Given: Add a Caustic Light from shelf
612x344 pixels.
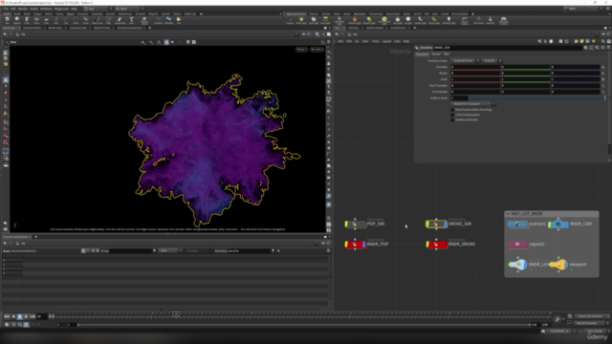Looking at the screenshot, I should click(x=420, y=20).
